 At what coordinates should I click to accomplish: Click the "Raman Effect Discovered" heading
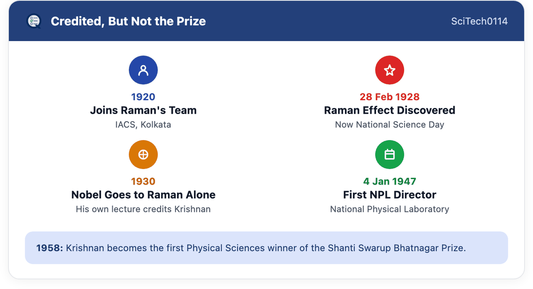pos(389,110)
